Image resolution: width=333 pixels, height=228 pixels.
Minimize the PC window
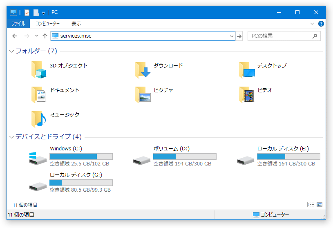coord(279,13)
